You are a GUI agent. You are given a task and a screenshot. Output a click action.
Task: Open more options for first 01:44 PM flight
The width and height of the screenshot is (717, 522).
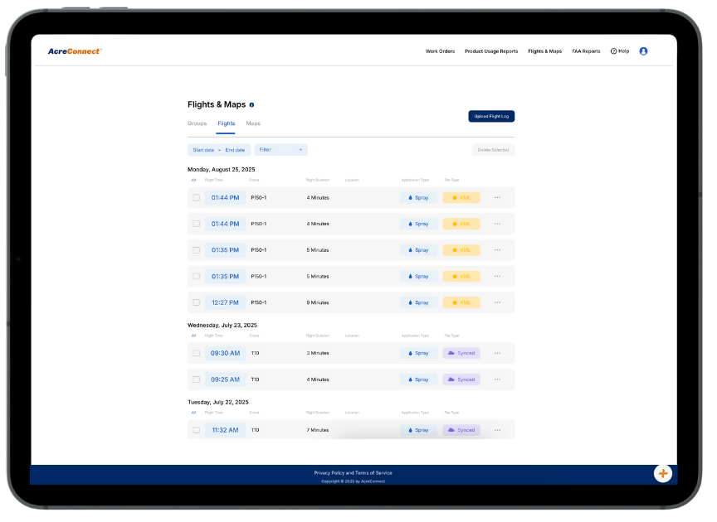497,198
